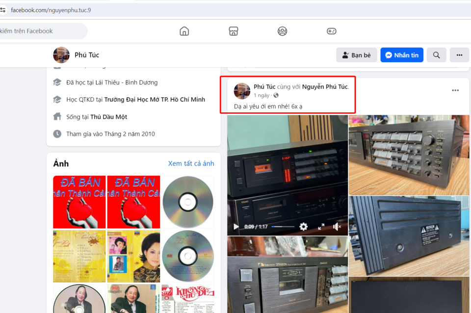Open Trường Đại Học Mở TP. Hồ Chí Minh link

155,100
